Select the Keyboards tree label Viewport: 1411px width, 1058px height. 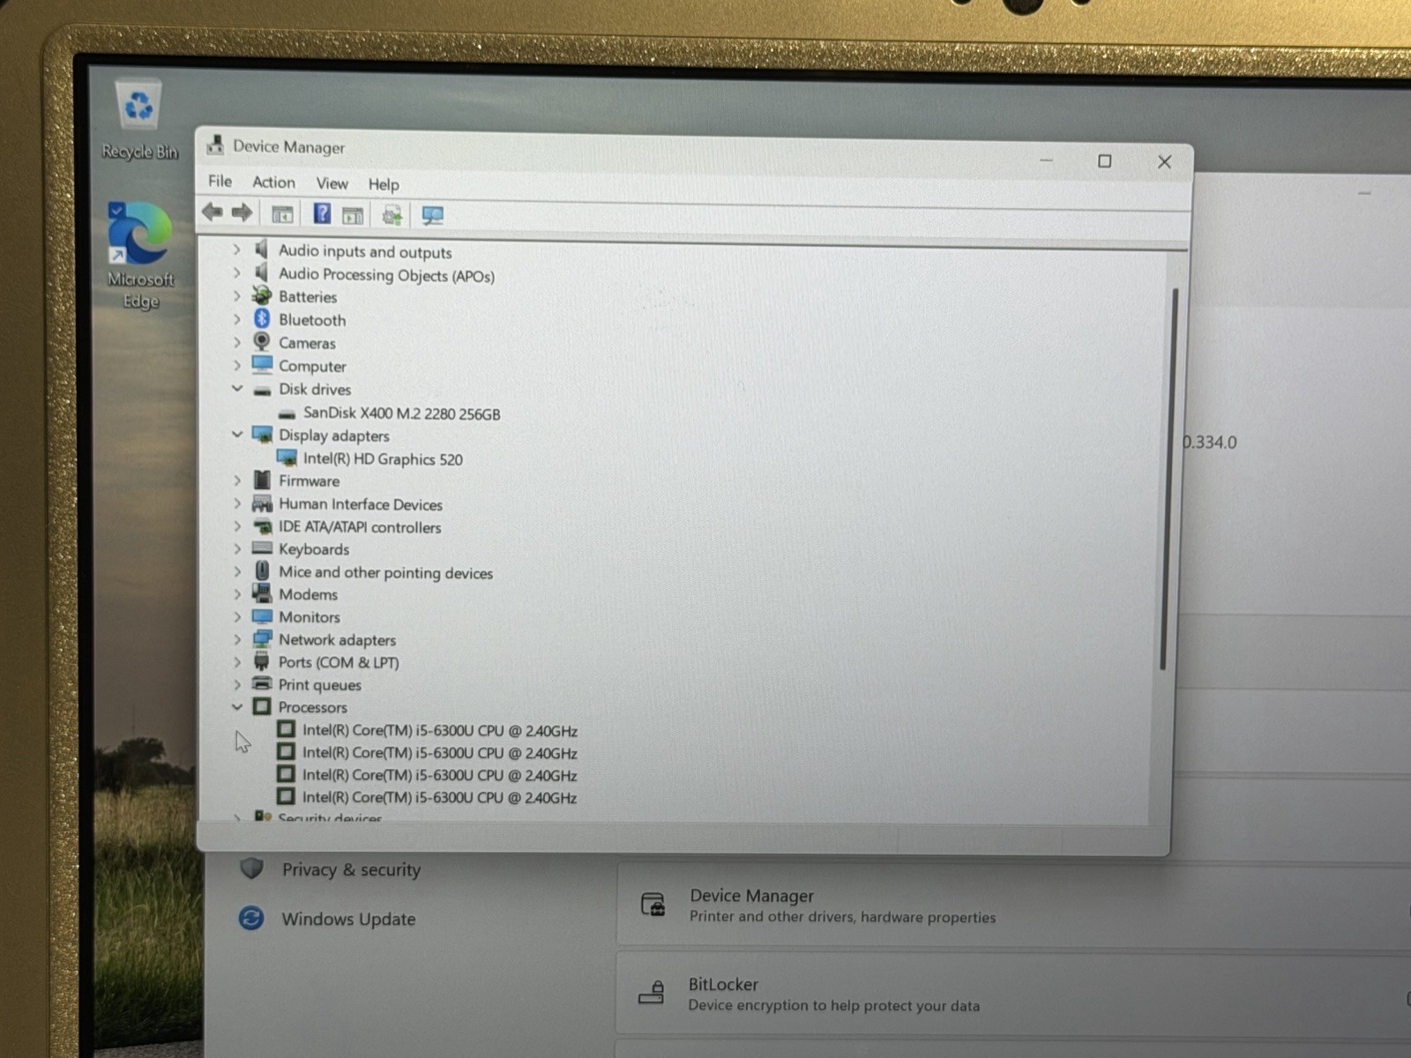[314, 548]
